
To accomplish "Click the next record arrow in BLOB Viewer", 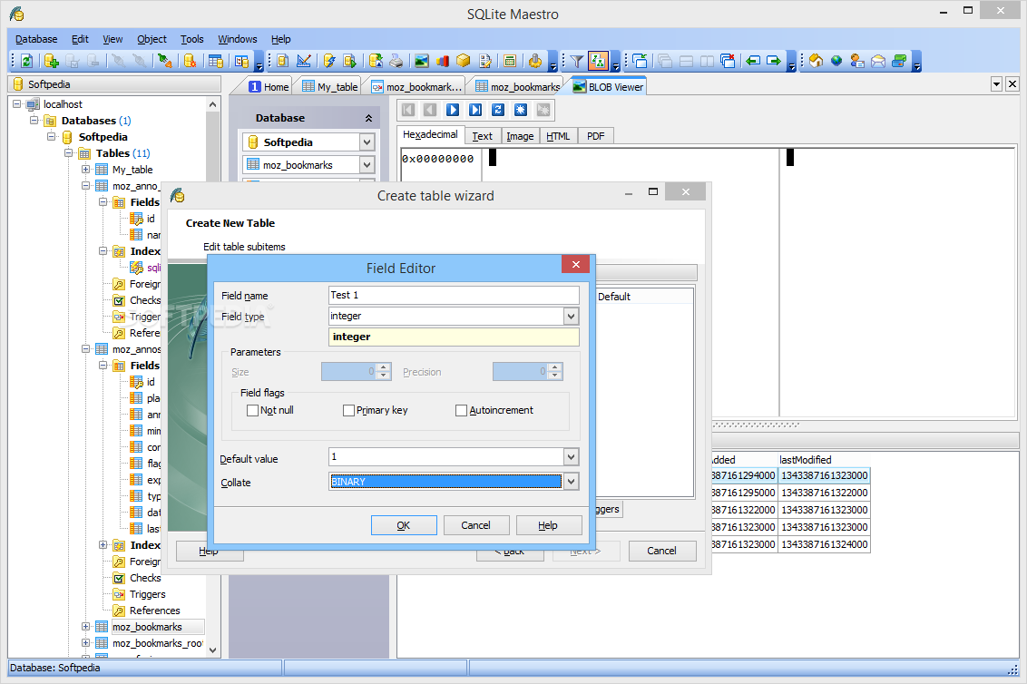I will tap(453, 110).
